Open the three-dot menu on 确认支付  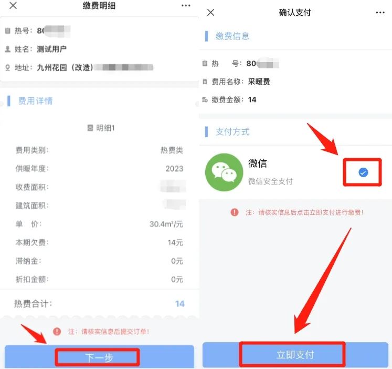point(380,13)
